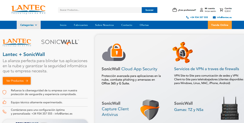Click the user account icon

coord(201,10)
